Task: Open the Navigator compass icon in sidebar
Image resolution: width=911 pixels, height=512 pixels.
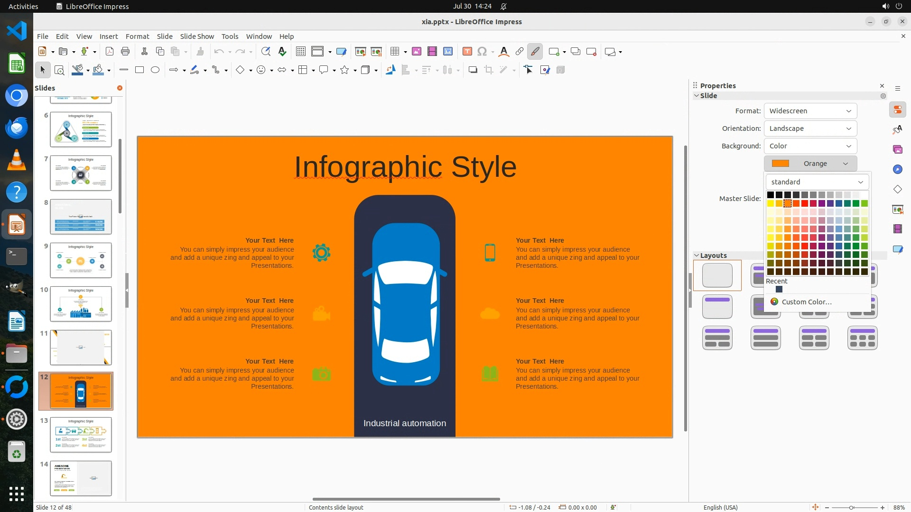Action: pos(897,169)
